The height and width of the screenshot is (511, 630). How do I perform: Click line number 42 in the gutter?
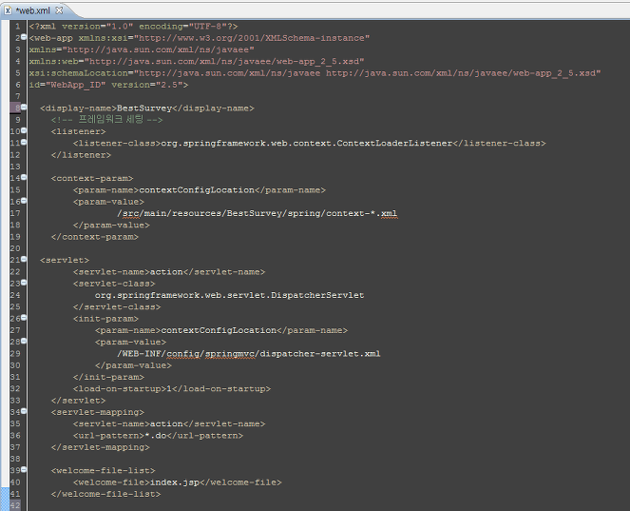tap(15, 505)
